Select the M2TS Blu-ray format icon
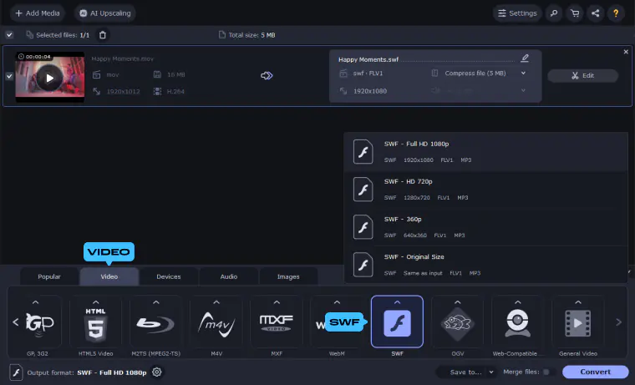Screen dimensions: 635x385 pyautogui.click(x=156, y=323)
